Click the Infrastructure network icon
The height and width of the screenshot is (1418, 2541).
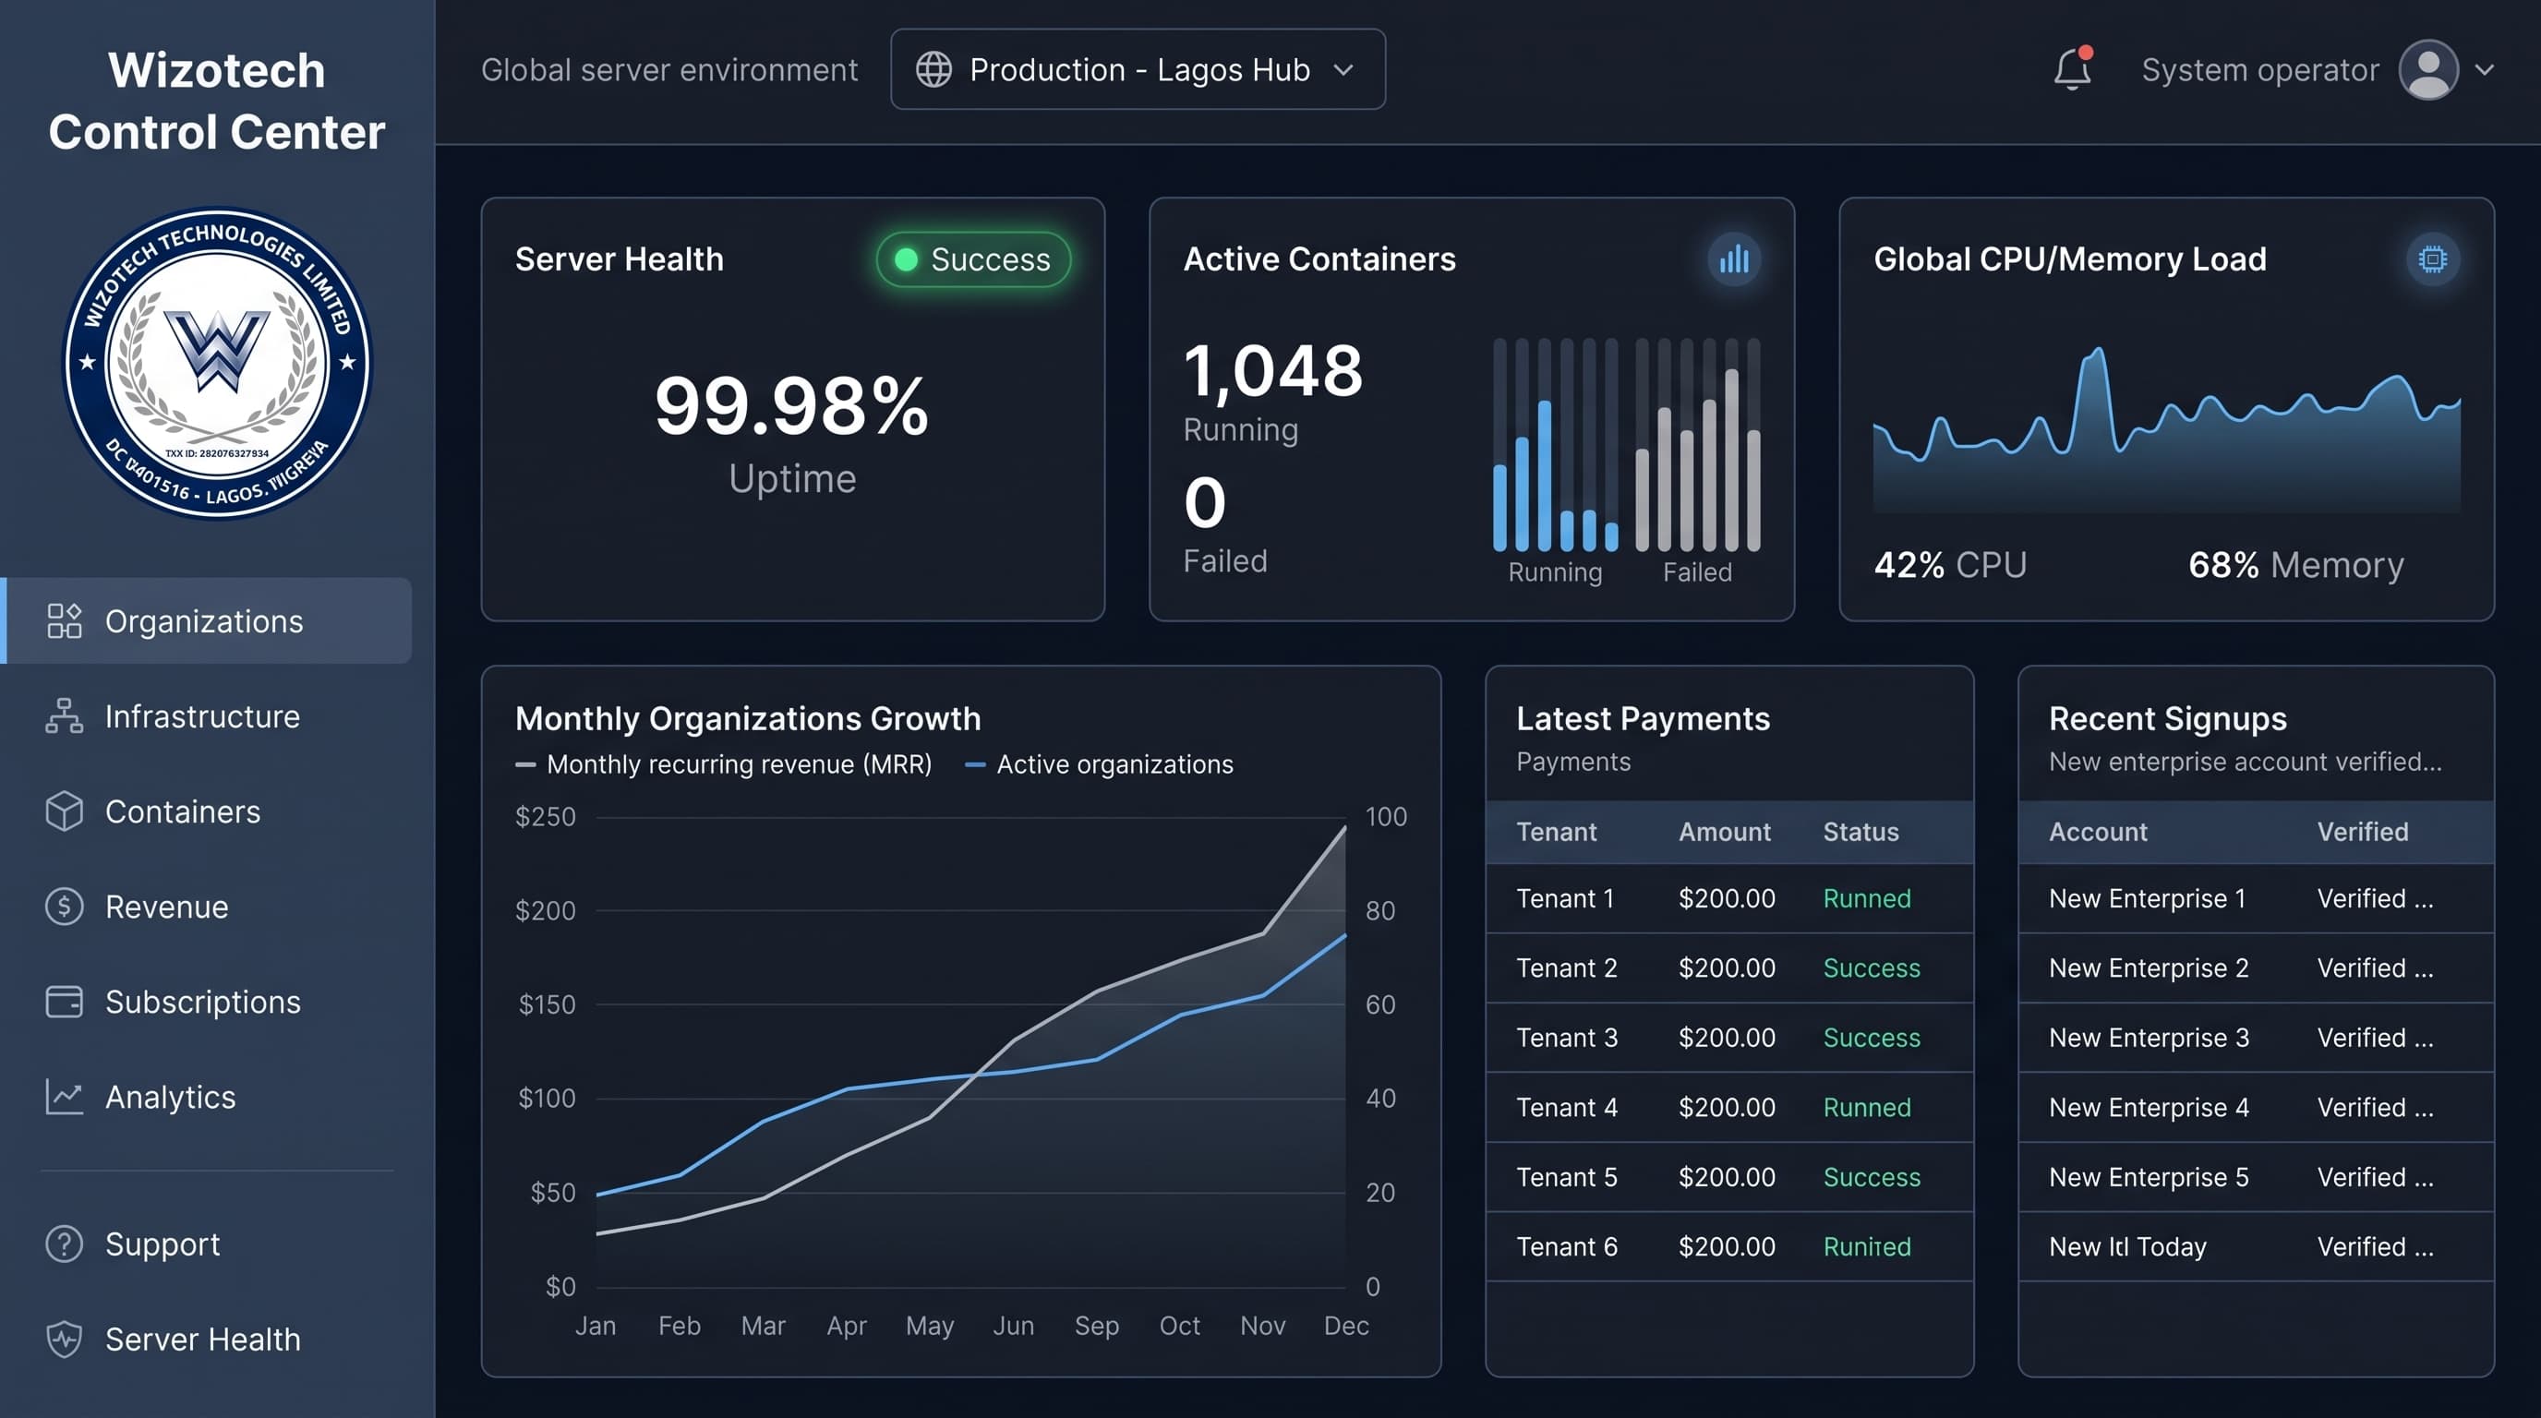tap(64, 715)
